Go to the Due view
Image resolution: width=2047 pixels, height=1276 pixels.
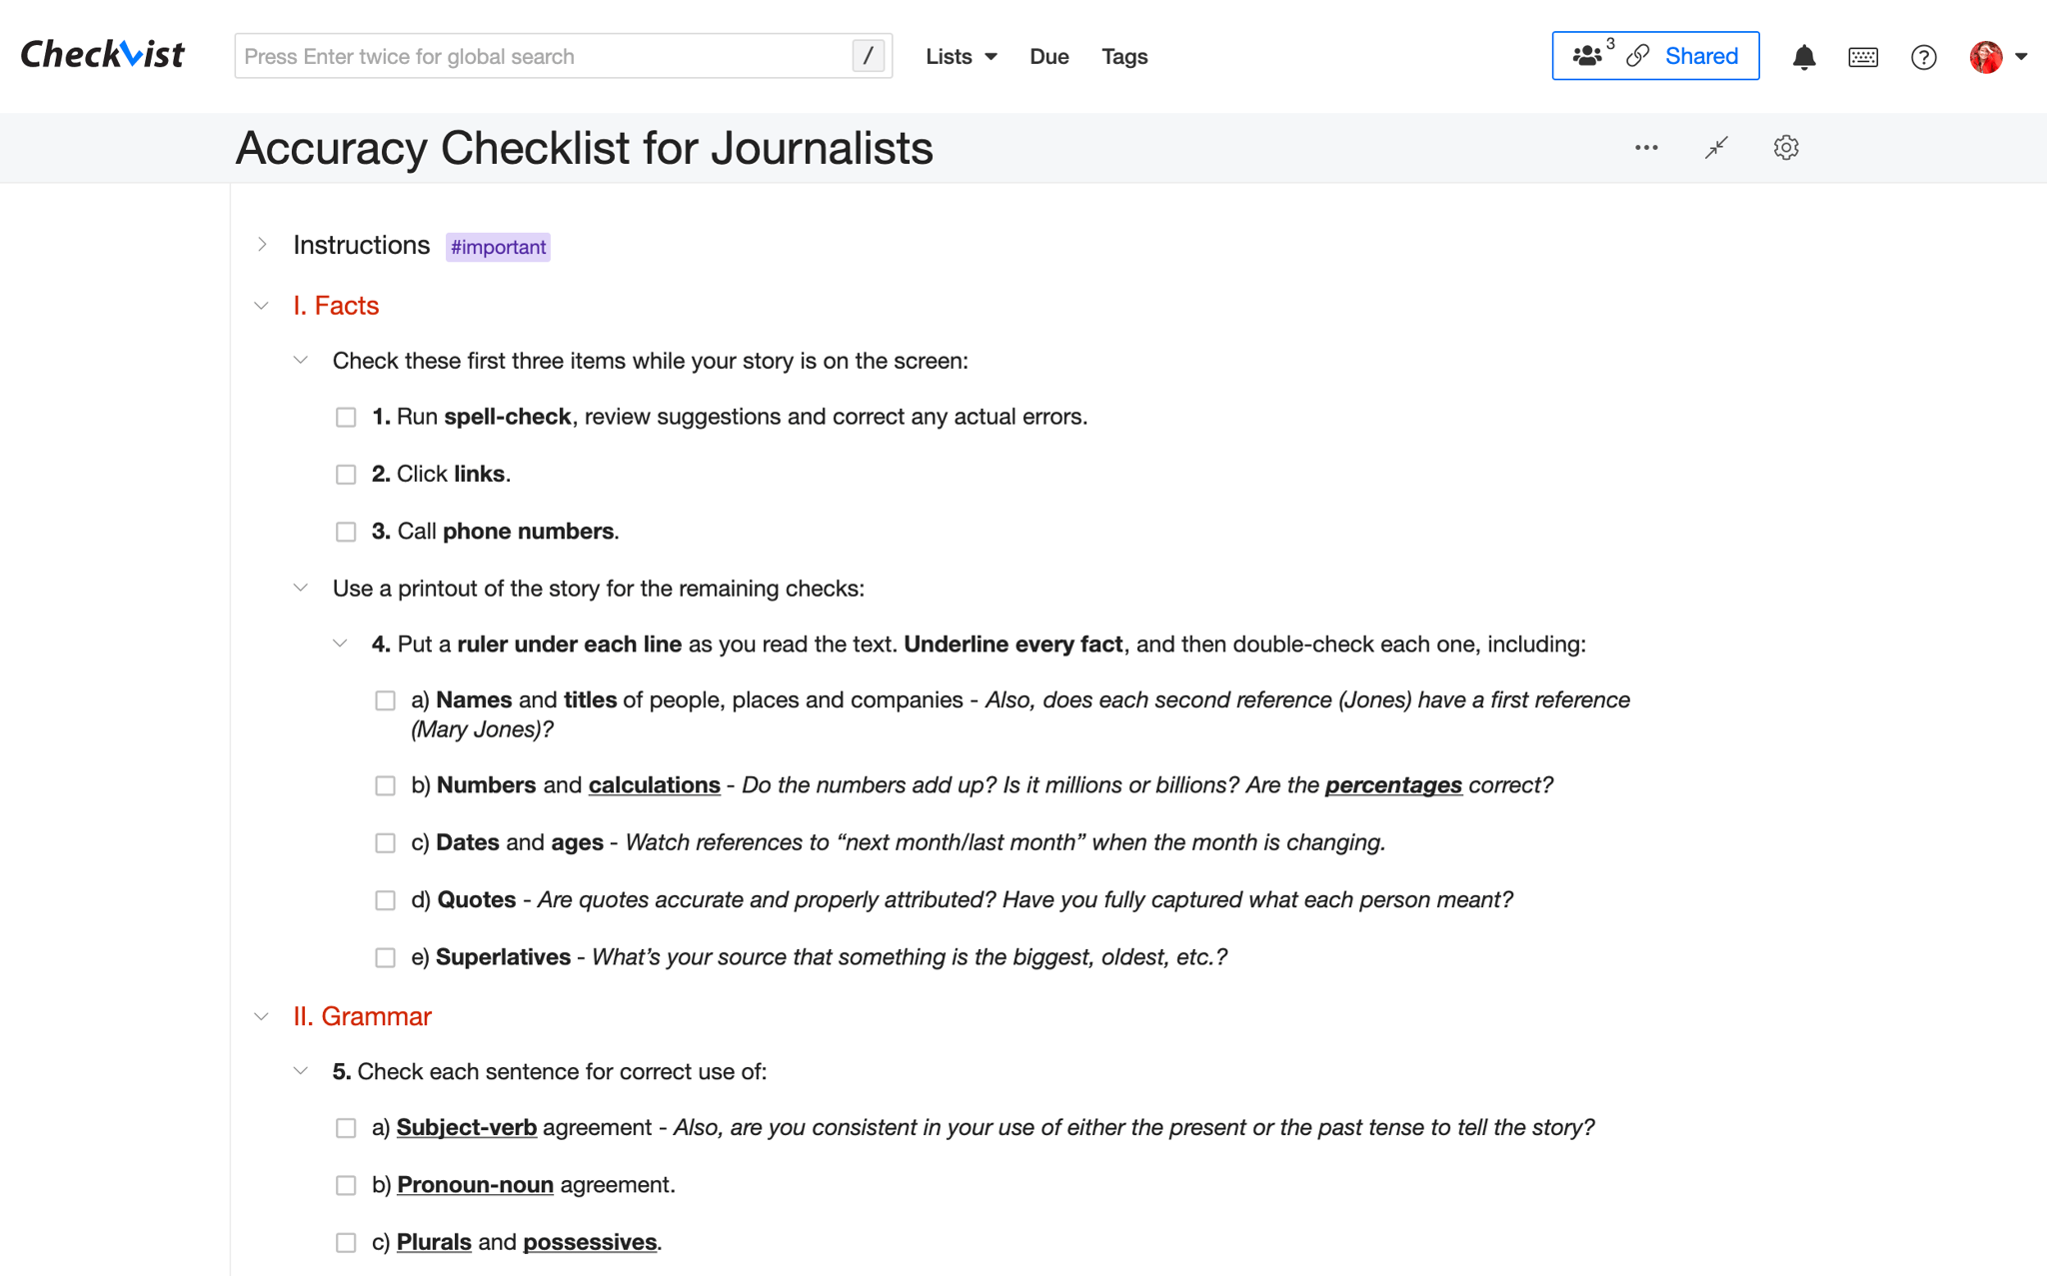tap(1048, 57)
